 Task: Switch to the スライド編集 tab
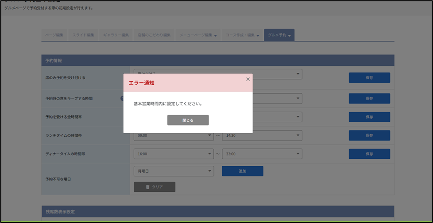click(x=83, y=35)
